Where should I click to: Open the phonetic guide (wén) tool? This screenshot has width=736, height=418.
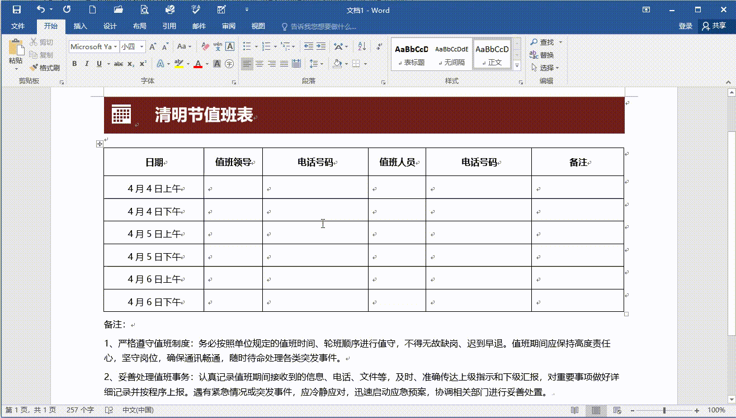pos(218,46)
